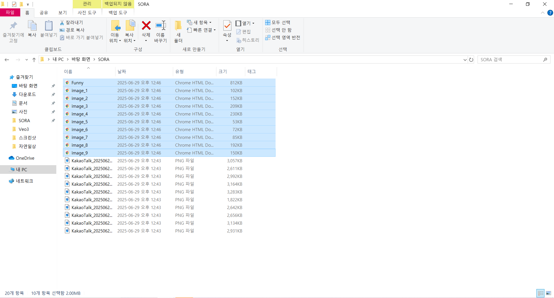Click the Edit (편집) button
The image size is (554, 298).
click(244, 31)
